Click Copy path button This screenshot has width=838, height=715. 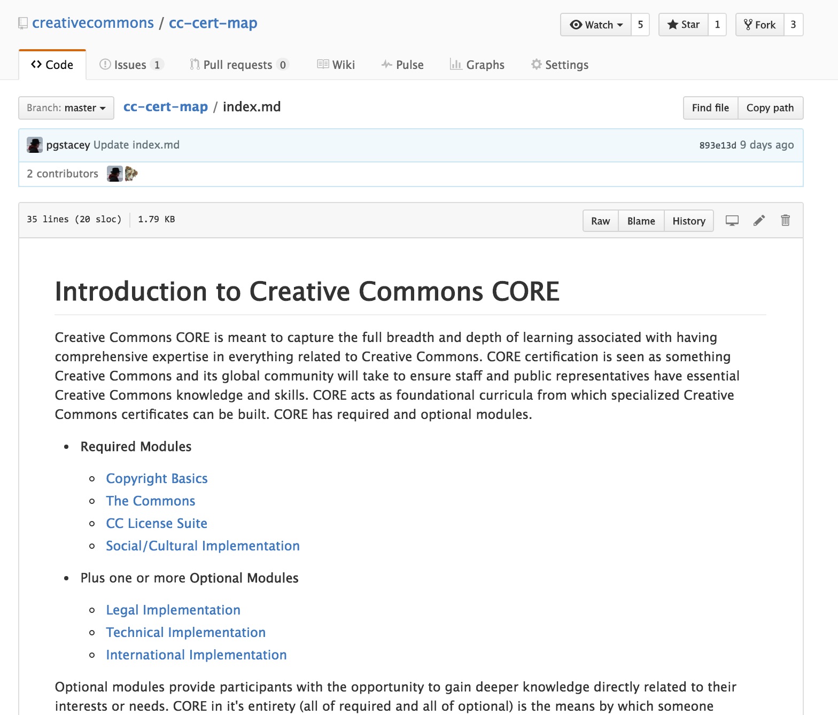point(770,108)
